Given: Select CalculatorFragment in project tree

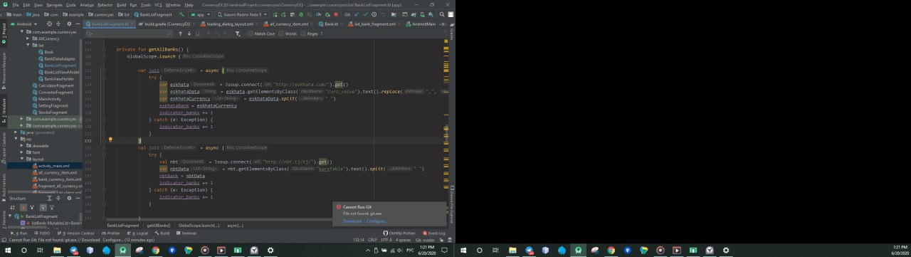Looking at the screenshot, I should click(x=53, y=85).
